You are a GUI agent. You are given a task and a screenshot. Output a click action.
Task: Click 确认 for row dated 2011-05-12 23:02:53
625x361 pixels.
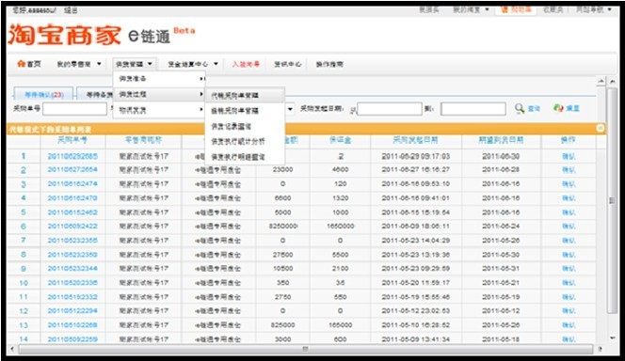coord(569,311)
